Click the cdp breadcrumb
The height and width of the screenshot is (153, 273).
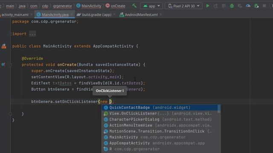coord(45,6)
